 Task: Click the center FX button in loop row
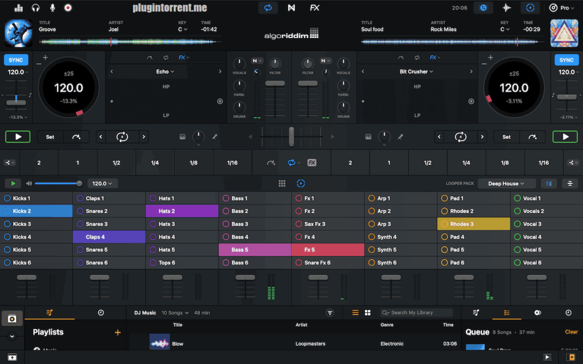tap(312, 163)
